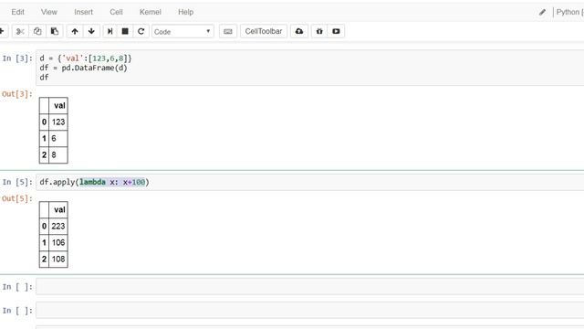Cut the selected cell with scissors icon
The width and height of the screenshot is (584, 329).
(x=20, y=31)
